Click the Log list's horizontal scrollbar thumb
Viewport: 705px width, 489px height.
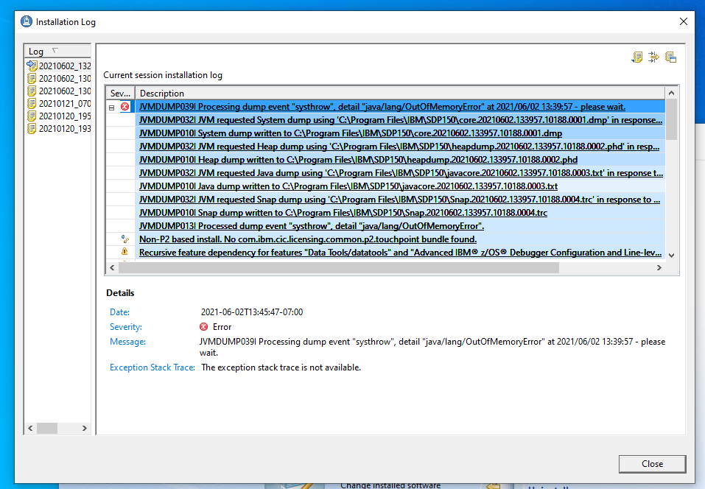47,428
